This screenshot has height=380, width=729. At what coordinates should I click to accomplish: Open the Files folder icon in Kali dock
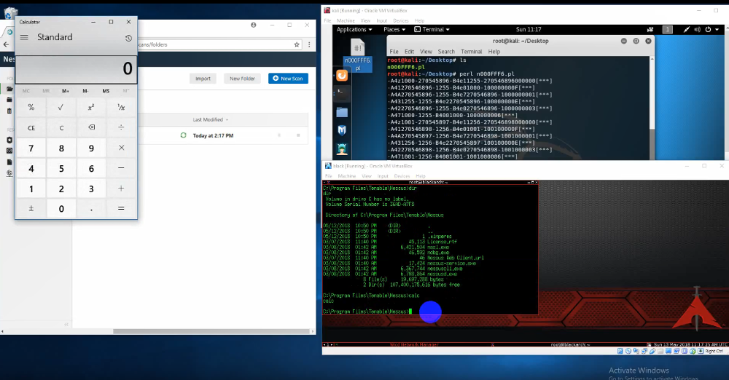[342, 112]
